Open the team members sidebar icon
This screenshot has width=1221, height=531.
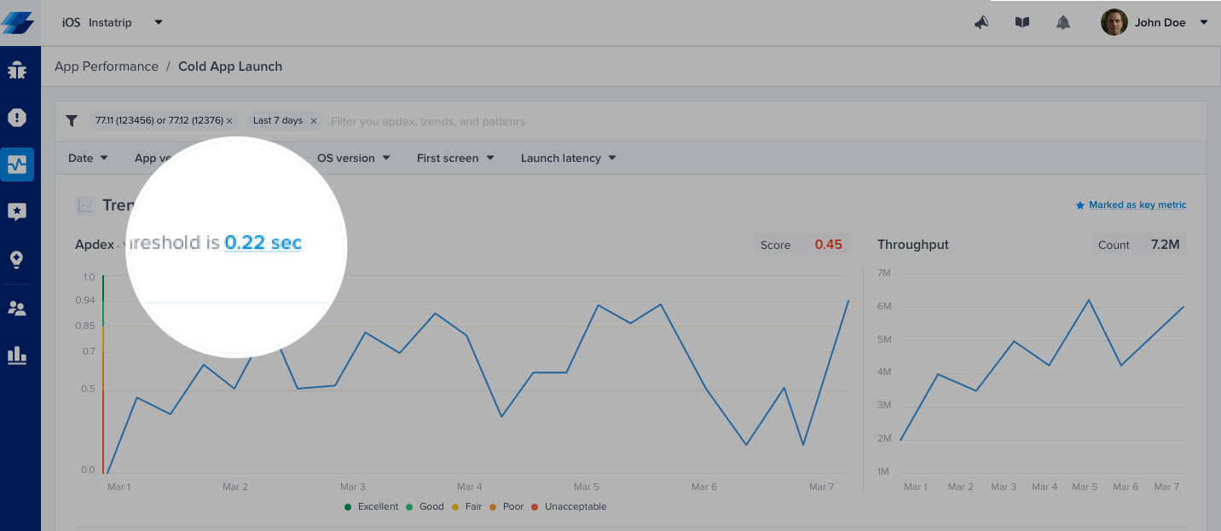pos(17,309)
